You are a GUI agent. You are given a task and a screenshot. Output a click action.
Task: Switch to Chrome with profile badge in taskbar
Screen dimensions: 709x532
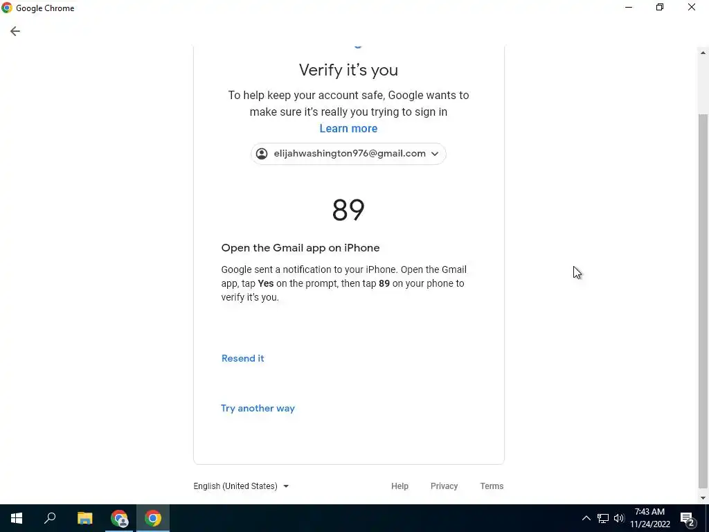pos(119,518)
